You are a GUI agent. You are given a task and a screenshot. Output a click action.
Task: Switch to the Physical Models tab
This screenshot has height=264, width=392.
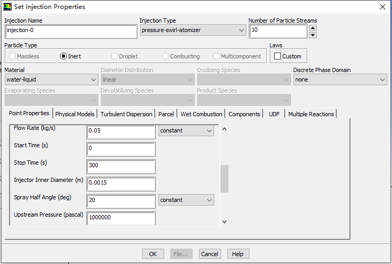(75, 114)
